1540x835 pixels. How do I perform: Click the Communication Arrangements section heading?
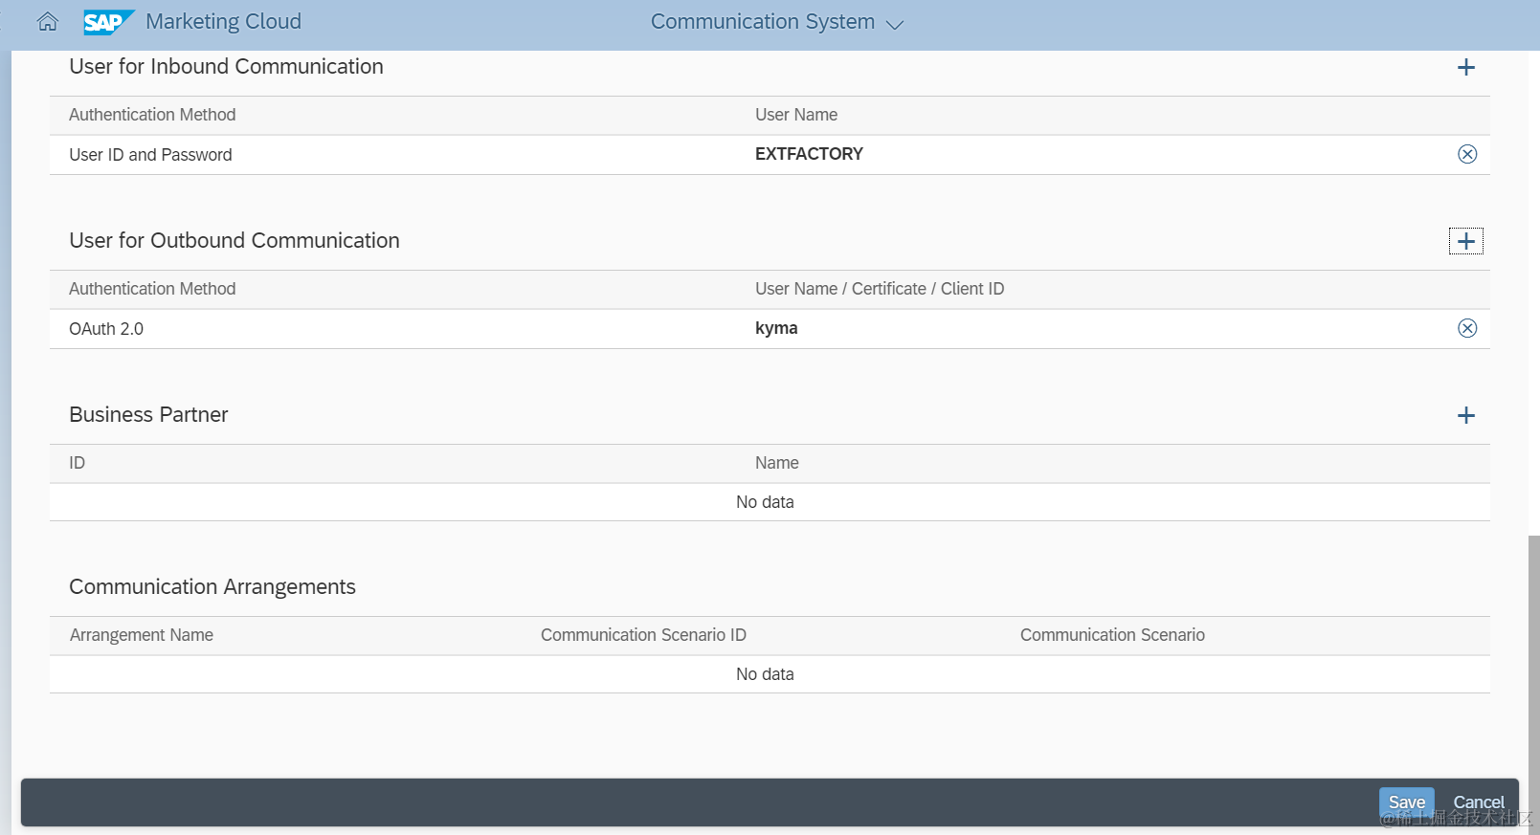(x=212, y=586)
